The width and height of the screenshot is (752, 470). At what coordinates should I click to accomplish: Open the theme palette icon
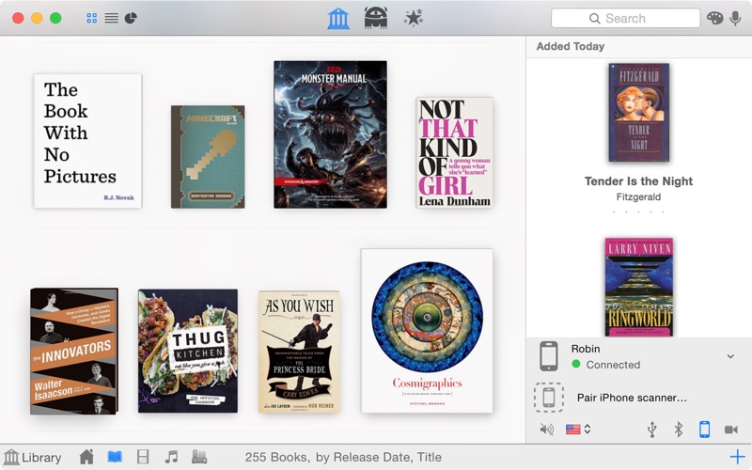(x=714, y=18)
